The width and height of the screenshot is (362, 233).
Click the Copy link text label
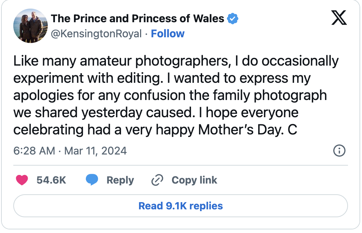click(x=194, y=180)
